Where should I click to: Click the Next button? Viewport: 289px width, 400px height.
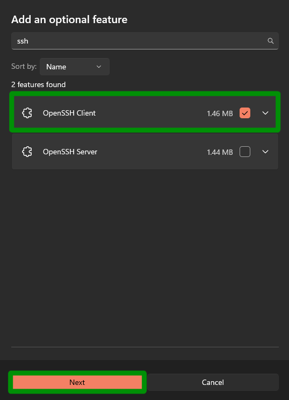click(x=77, y=382)
